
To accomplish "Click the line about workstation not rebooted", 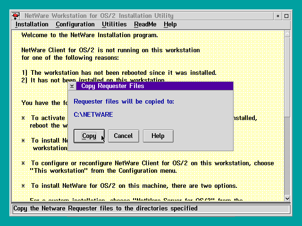I will tap(119, 73).
